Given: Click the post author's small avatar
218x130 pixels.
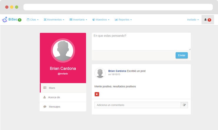Looking at the screenshot, I should click(x=100, y=73).
